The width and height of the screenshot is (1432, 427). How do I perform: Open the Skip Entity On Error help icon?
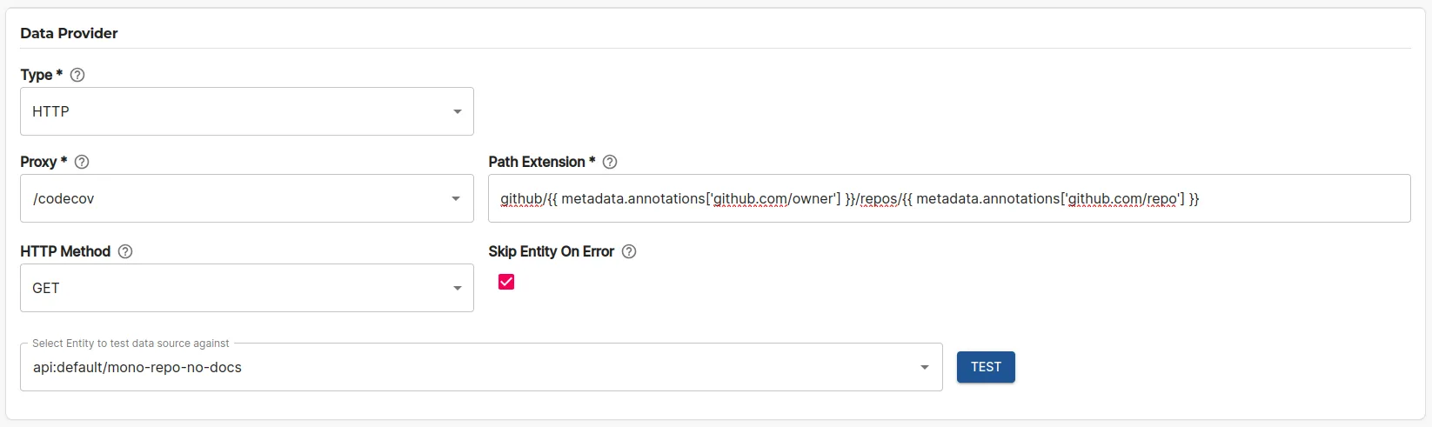[x=629, y=251]
